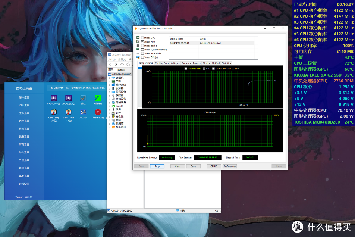Select 磁盘工具 in the toolbox sidebar
Image resolution: width=355 pixels, height=237 pixels.
pos(24,137)
